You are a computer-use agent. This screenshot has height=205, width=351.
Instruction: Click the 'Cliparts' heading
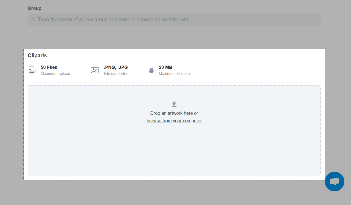pos(37,55)
